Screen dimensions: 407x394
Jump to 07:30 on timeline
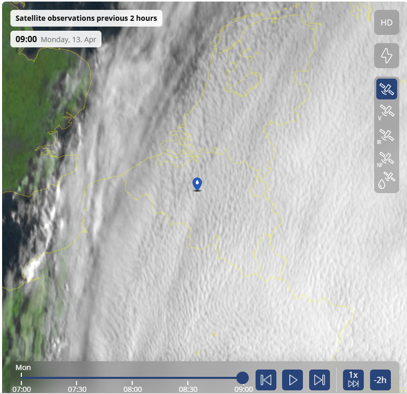tap(77, 389)
